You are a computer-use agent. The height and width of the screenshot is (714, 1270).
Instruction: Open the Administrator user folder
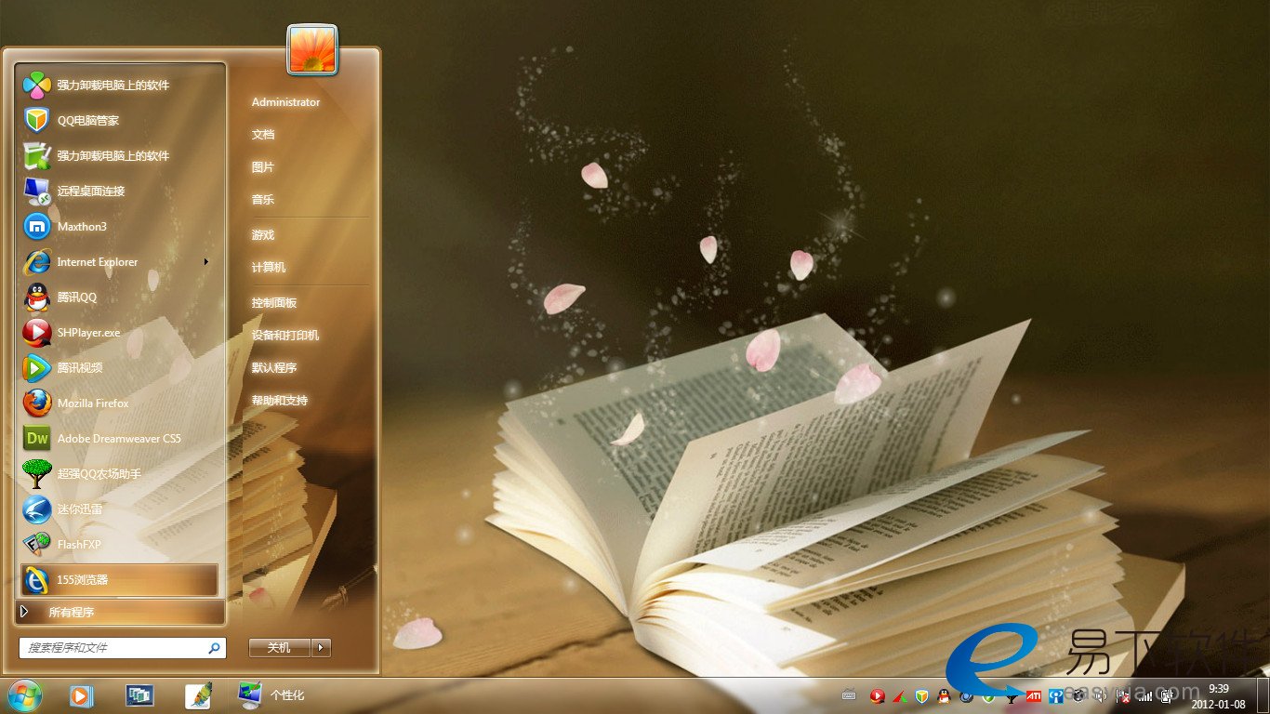(285, 102)
